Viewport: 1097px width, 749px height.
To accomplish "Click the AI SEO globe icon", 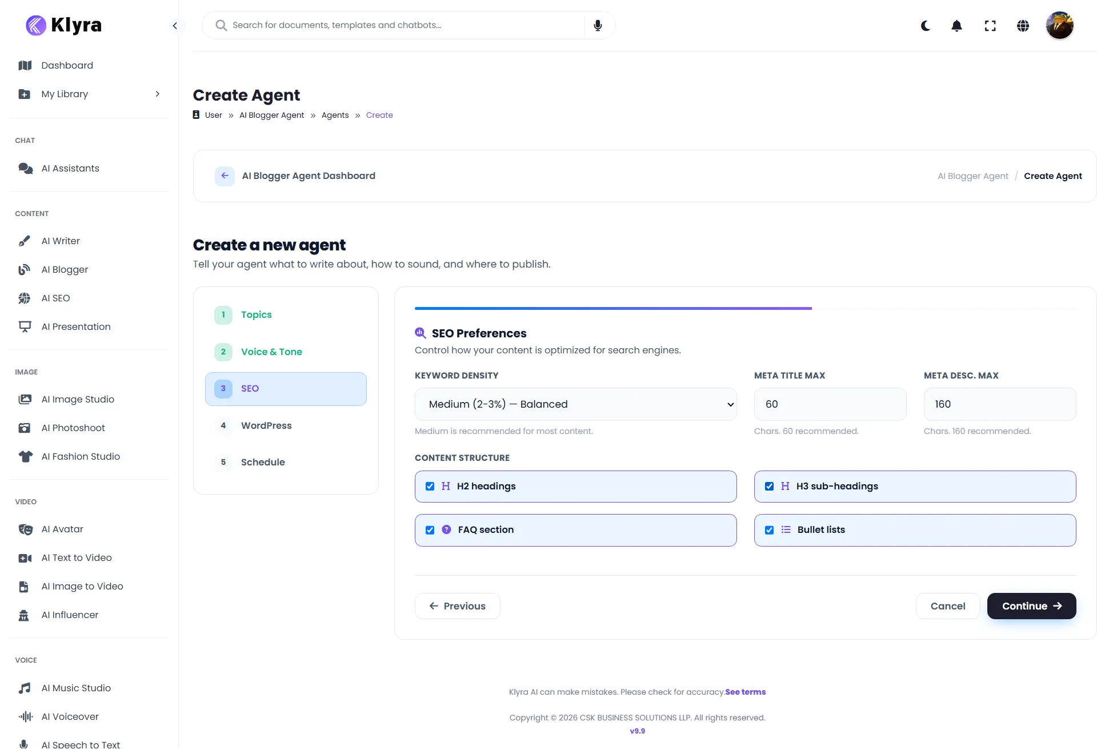I will click(24, 298).
